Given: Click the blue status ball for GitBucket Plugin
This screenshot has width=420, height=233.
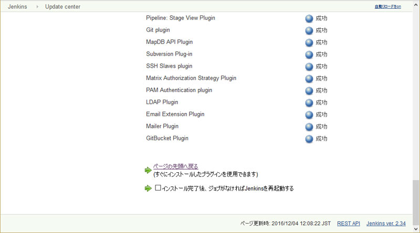Looking at the screenshot, I should 309,139.
